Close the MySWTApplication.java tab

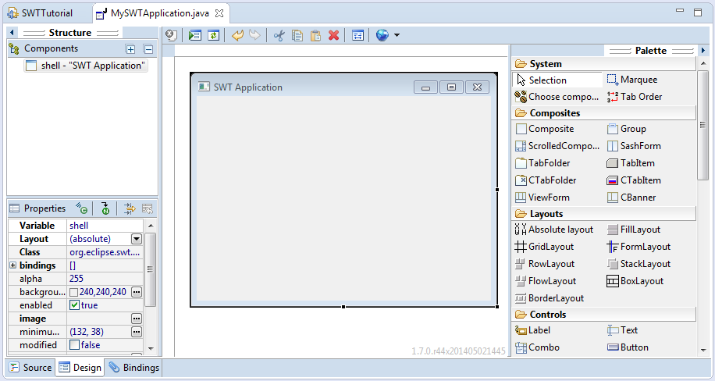(219, 13)
